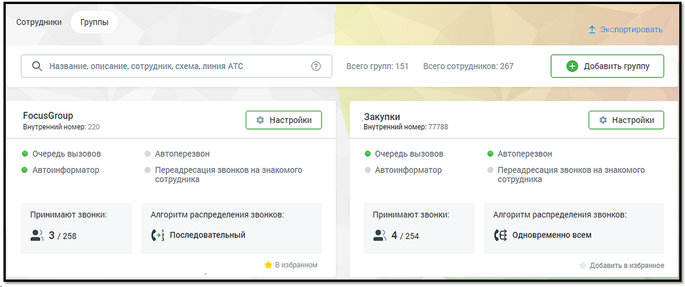
Task: Click the 4 / 254 call recipients value
Action: [406, 236]
